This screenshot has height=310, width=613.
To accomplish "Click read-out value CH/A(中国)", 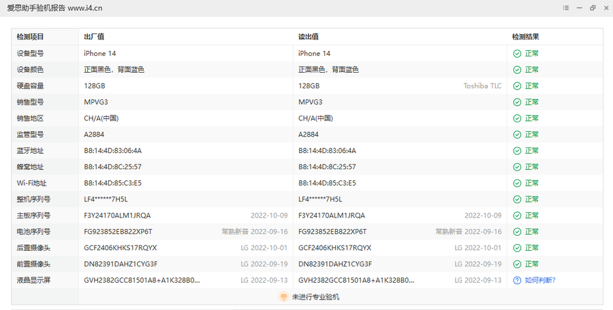I will 315,118.
